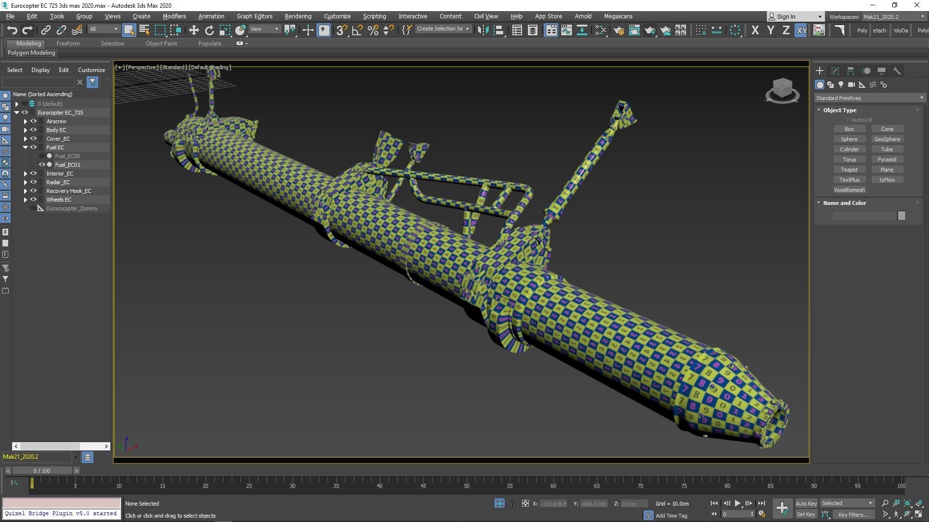Viewport: 929px width, 522px height.
Task: Open the Rendering menu
Action: pyautogui.click(x=298, y=16)
